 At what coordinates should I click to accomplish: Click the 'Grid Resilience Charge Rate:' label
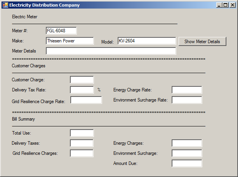[x=38, y=102]
